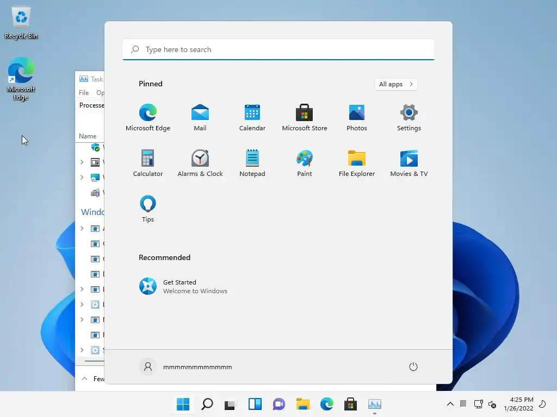The height and width of the screenshot is (417, 557).
Task: Expand Task Manager row with black window icon
Action: (x=82, y=162)
